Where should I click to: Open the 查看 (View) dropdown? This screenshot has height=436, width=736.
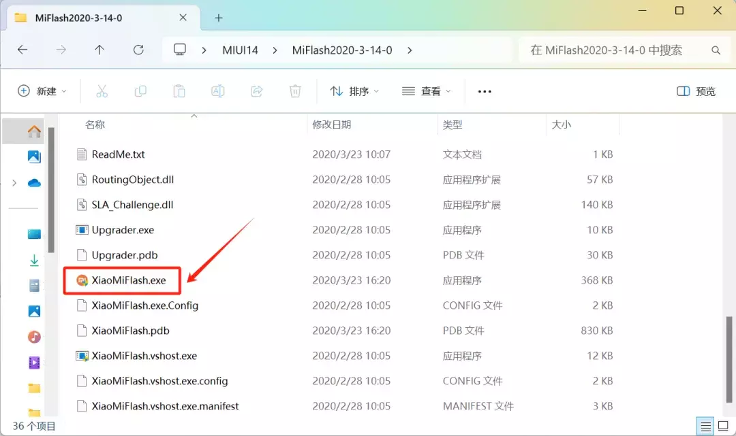click(426, 91)
